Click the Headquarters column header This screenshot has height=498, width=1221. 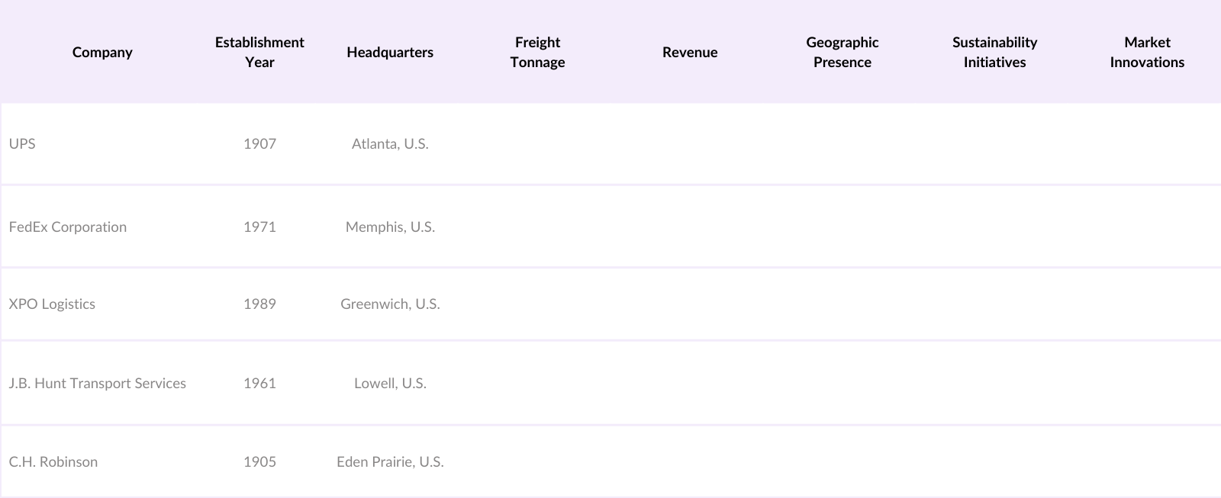coord(390,52)
